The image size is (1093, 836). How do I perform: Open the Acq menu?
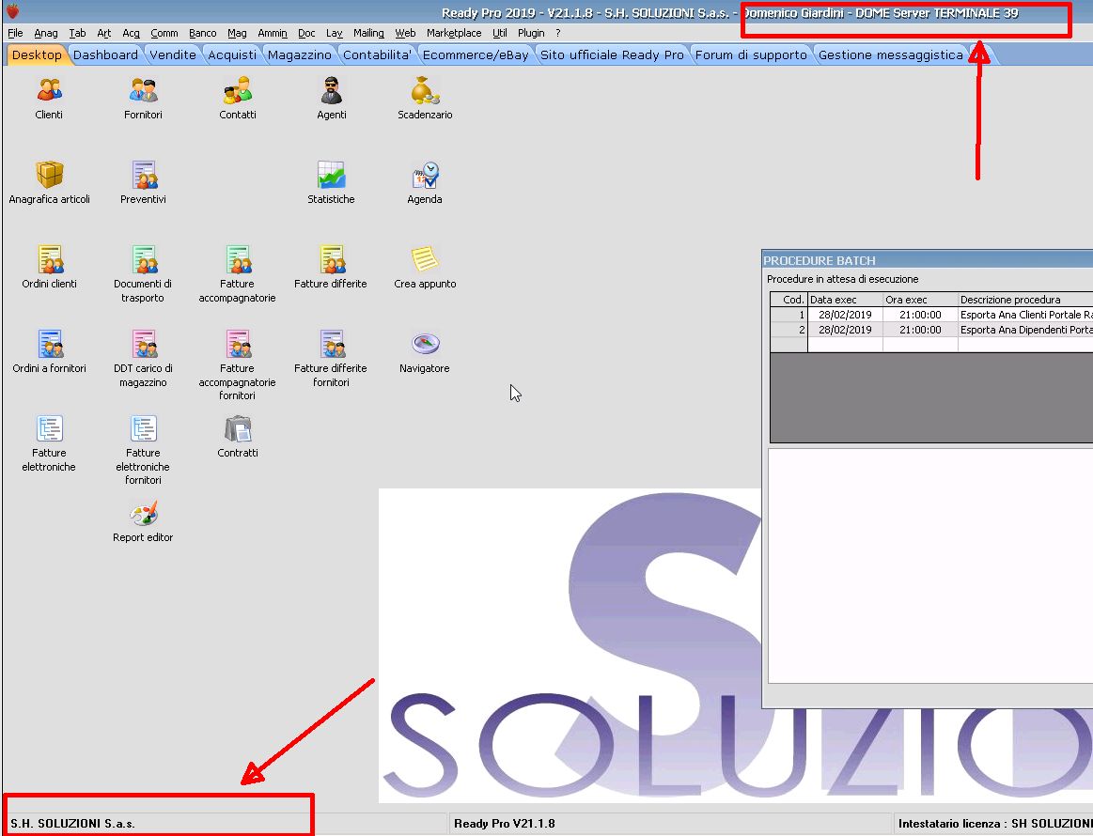[131, 33]
